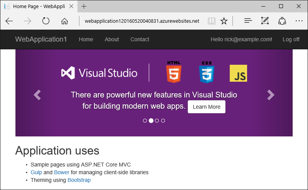Open Hello rick@example.com! account link

[241, 39]
